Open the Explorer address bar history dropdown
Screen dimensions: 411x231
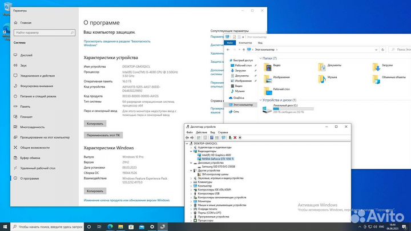pyautogui.click(x=376, y=50)
